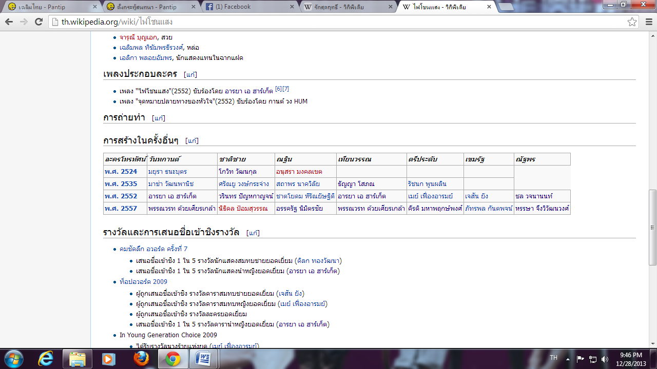The height and width of the screenshot is (369, 657).
Task: Click the โกวิท วัฒนกุล table cell
Action: 245,172
